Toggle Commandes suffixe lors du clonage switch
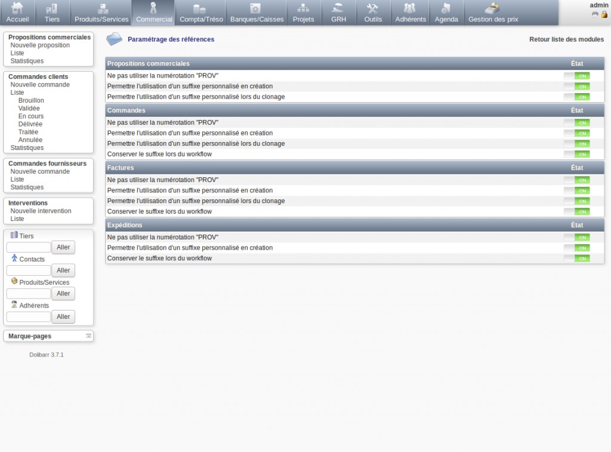 (x=577, y=143)
